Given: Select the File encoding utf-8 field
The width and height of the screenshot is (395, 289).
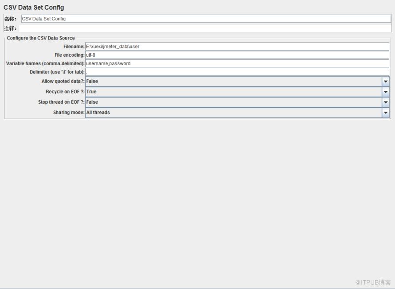Looking at the screenshot, I should 237,55.
